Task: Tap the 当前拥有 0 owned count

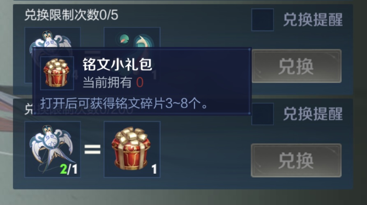Action: (113, 83)
